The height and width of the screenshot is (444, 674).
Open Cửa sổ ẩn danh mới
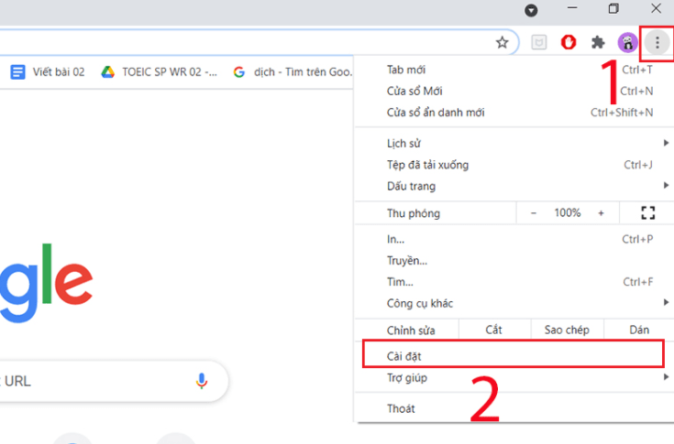514,113
